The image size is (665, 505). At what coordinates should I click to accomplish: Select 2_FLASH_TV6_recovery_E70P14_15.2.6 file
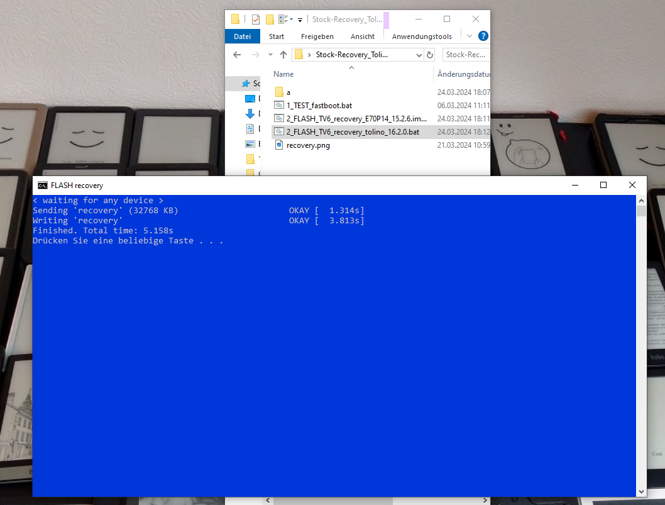point(356,119)
